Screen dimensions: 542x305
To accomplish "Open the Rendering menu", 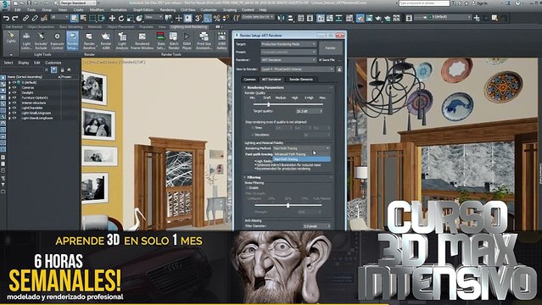I will coord(168,10).
